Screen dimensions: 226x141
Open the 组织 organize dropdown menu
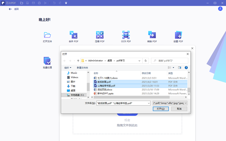tap(68, 68)
